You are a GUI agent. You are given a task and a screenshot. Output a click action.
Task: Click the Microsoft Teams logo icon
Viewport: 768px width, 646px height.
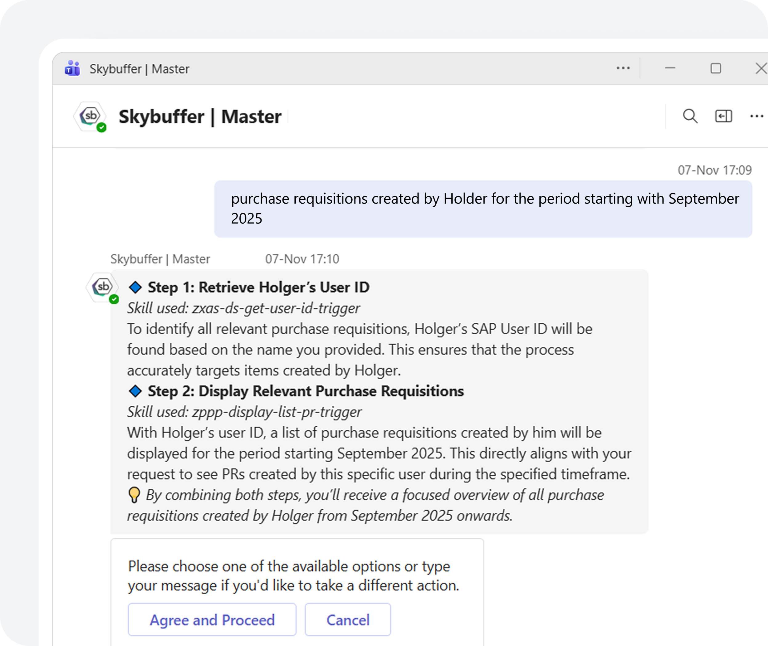click(x=73, y=69)
